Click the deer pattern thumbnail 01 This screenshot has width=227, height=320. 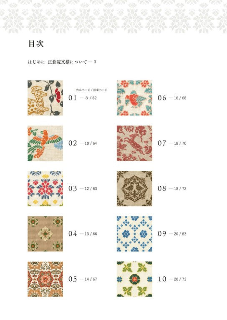[x=45, y=98]
